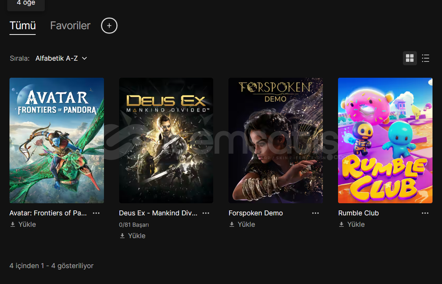Click download icon under Avatar title

[x=13, y=224]
